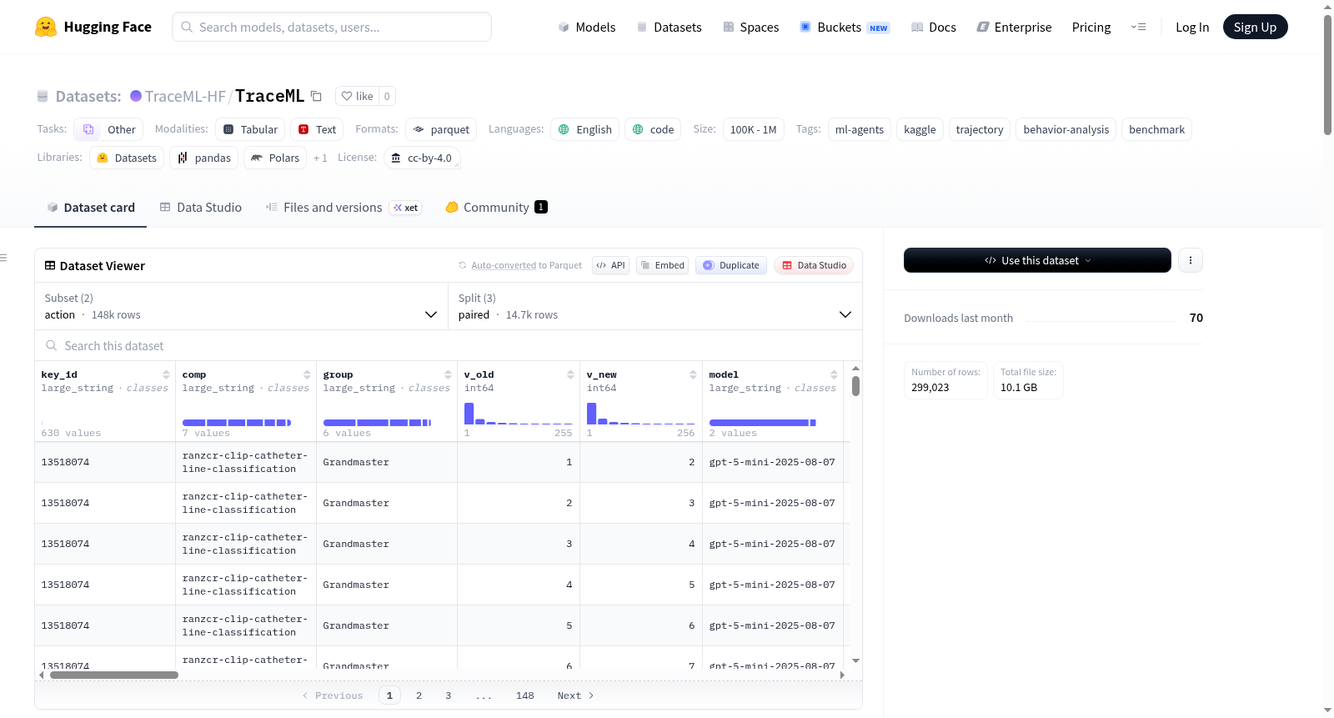Filter by parquet format tag
The image size is (1334, 718).
point(441,129)
